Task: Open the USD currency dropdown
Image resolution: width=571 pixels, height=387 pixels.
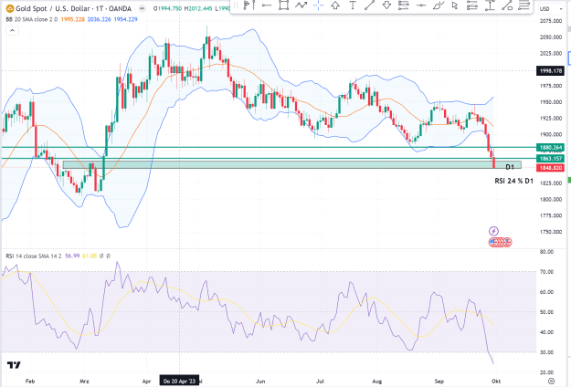Action: pos(551,9)
